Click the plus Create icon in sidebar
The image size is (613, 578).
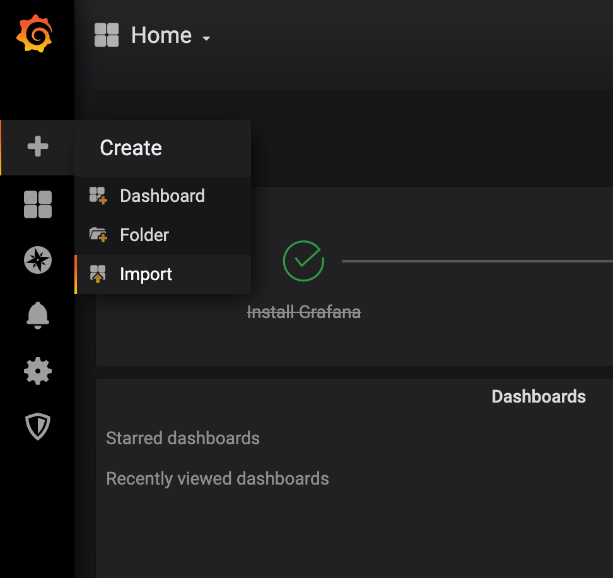click(x=37, y=147)
